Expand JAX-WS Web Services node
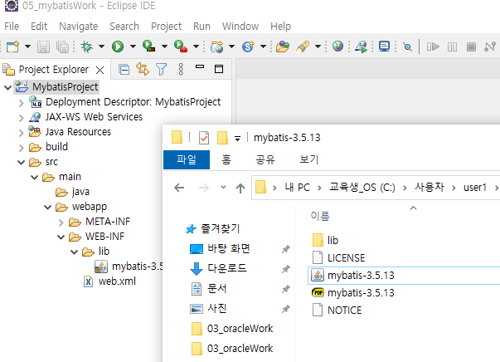This screenshot has width=500, height=362. click(x=21, y=118)
